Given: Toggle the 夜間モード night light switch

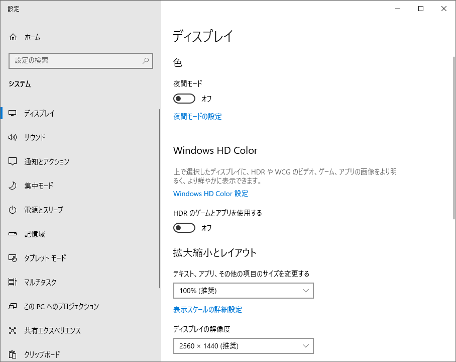Looking at the screenshot, I should coord(184,99).
